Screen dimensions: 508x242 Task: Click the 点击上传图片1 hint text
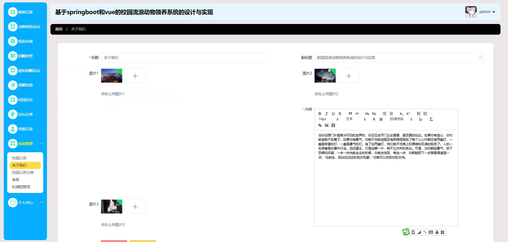click(113, 94)
